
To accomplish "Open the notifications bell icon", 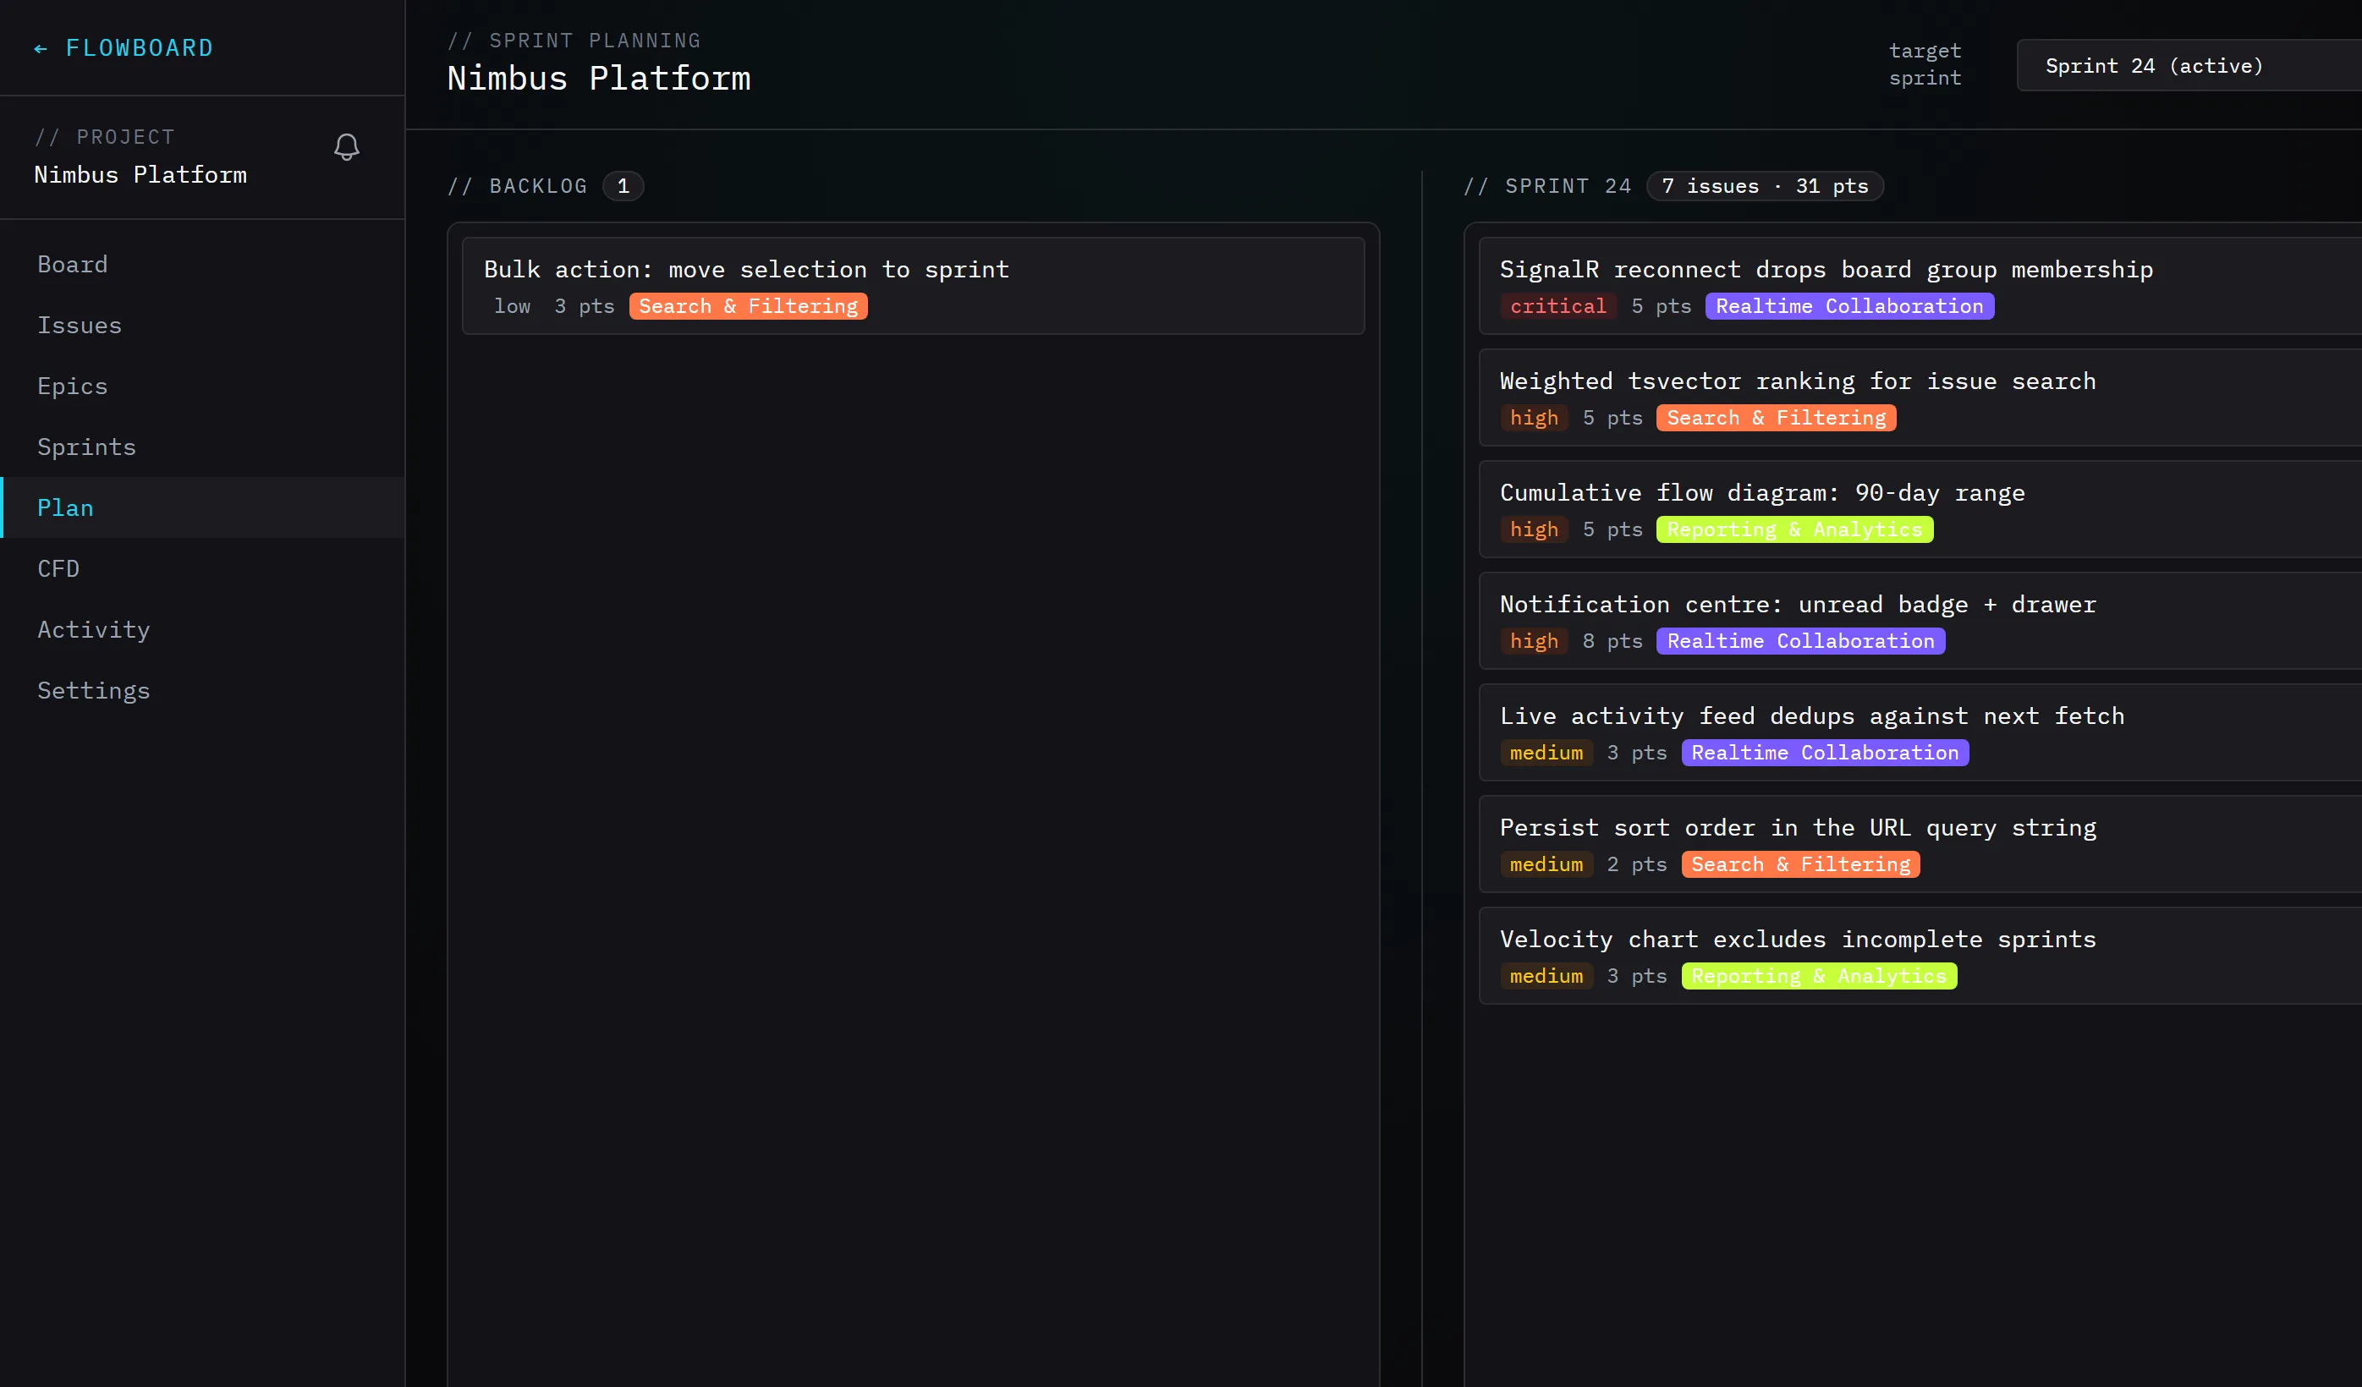I will (x=347, y=147).
